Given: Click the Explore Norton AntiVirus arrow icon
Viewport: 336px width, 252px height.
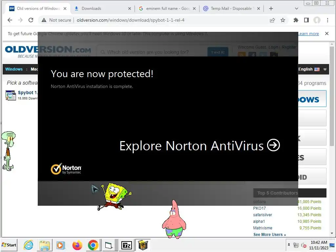Looking at the screenshot, I should (x=273, y=145).
